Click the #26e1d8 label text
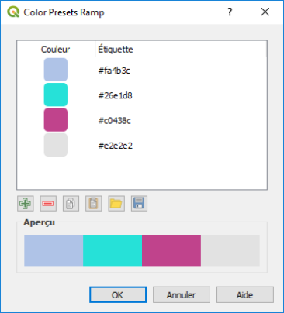284x313 pixels. [x=116, y=95]
